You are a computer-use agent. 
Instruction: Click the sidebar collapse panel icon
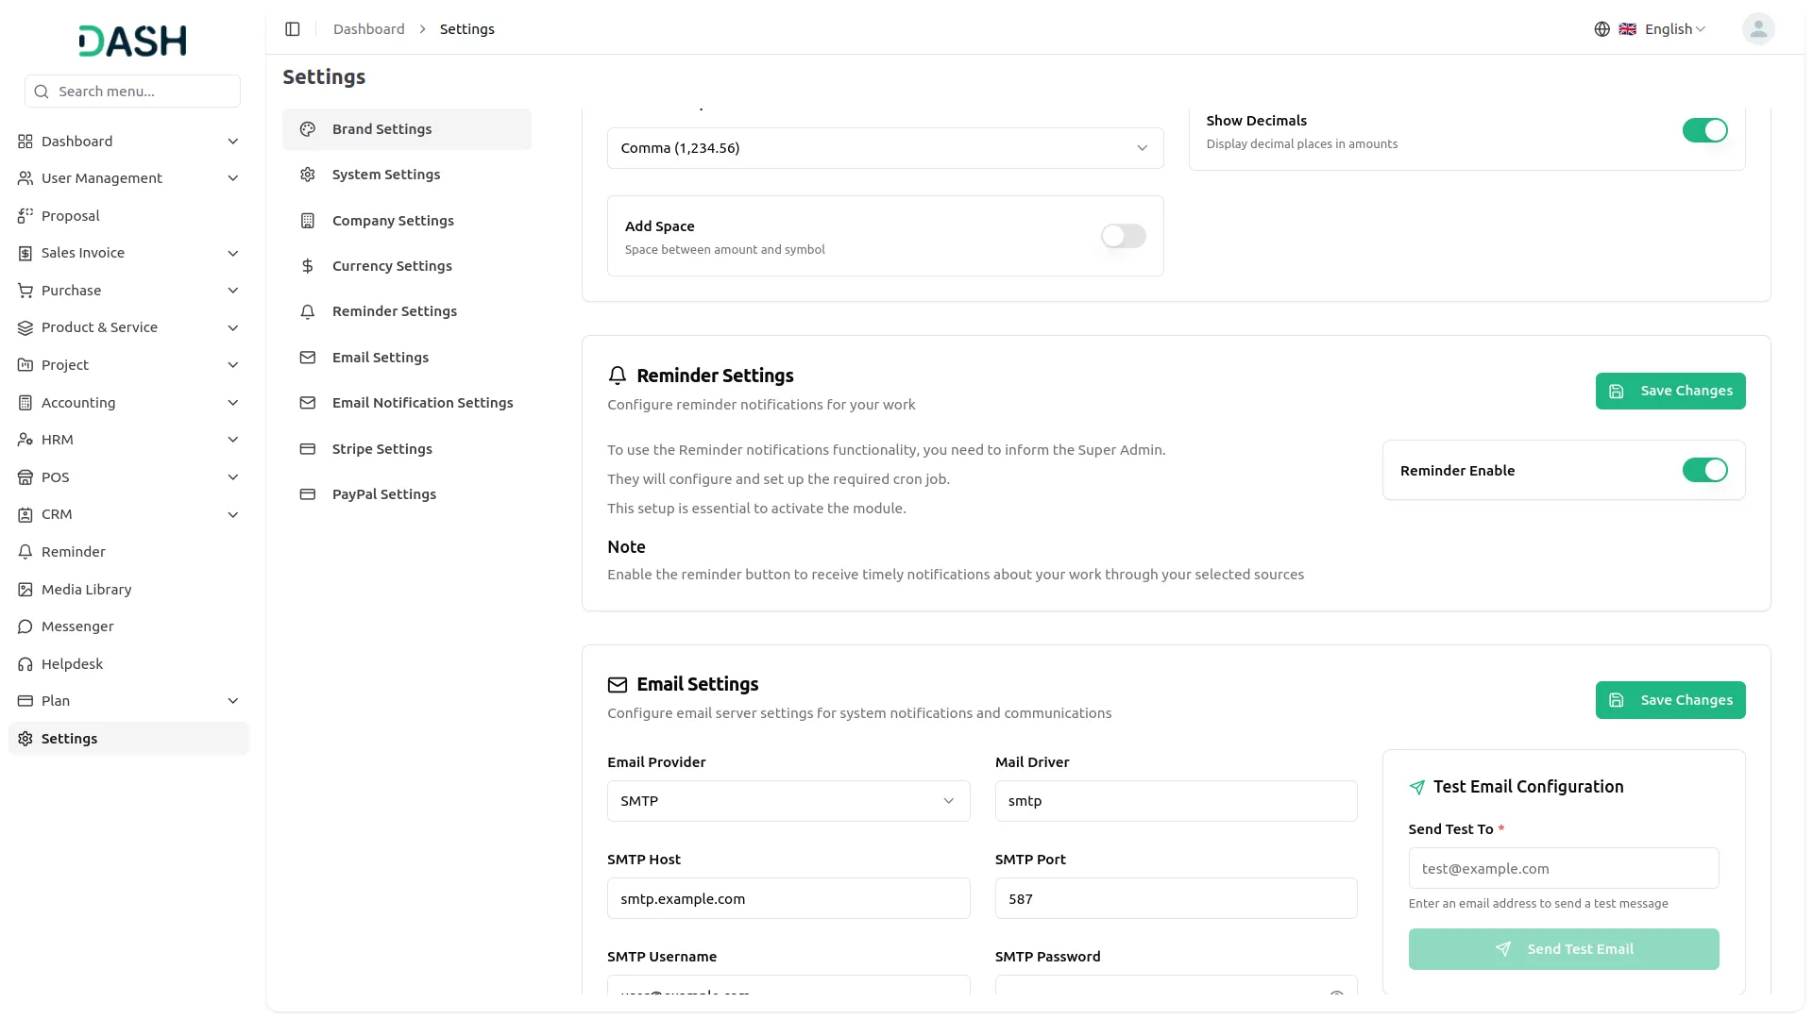coord(293,29)
